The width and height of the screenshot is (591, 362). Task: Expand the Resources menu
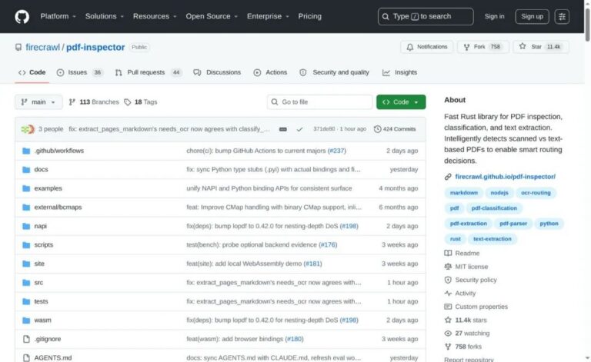(x=155, y=17)
